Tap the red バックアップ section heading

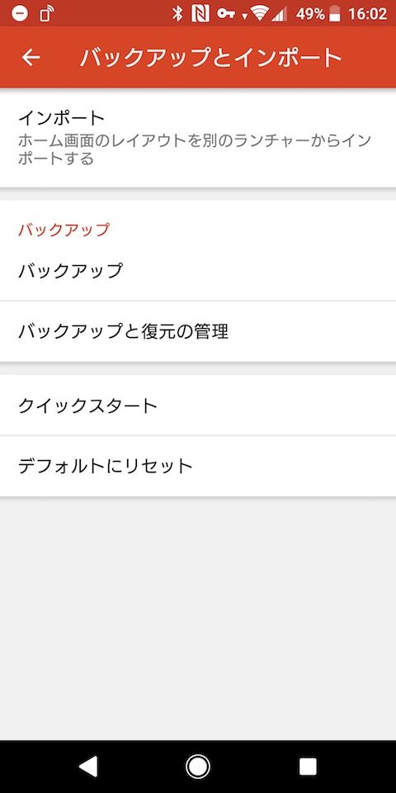pyautogui.click(x=64, y=230)
